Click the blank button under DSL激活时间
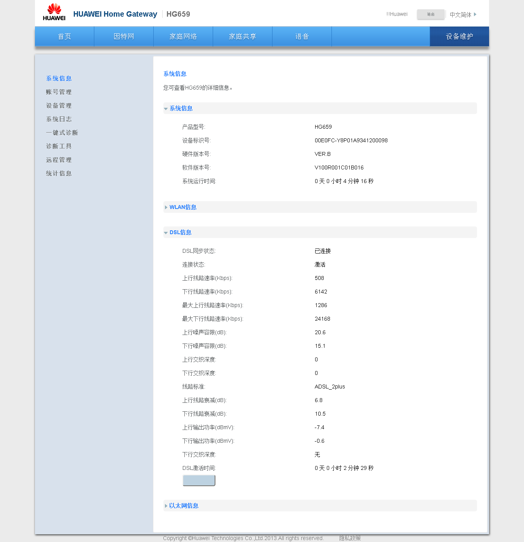The height and width of the screenshot is (542, 524). pos(199,480)
